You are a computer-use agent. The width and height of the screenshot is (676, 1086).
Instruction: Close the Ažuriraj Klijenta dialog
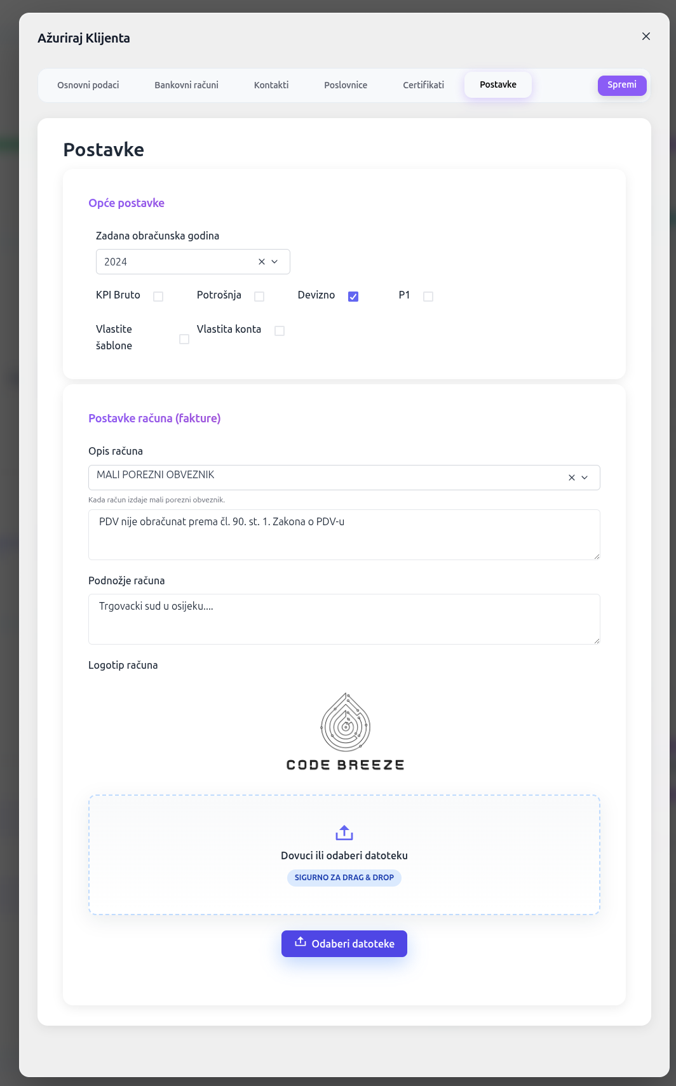(646, 36)
